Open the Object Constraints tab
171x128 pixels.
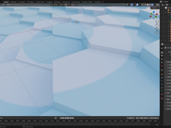[162, 87]
